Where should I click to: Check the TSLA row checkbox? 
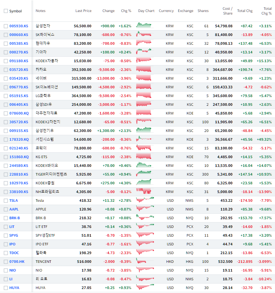(6, 201)
